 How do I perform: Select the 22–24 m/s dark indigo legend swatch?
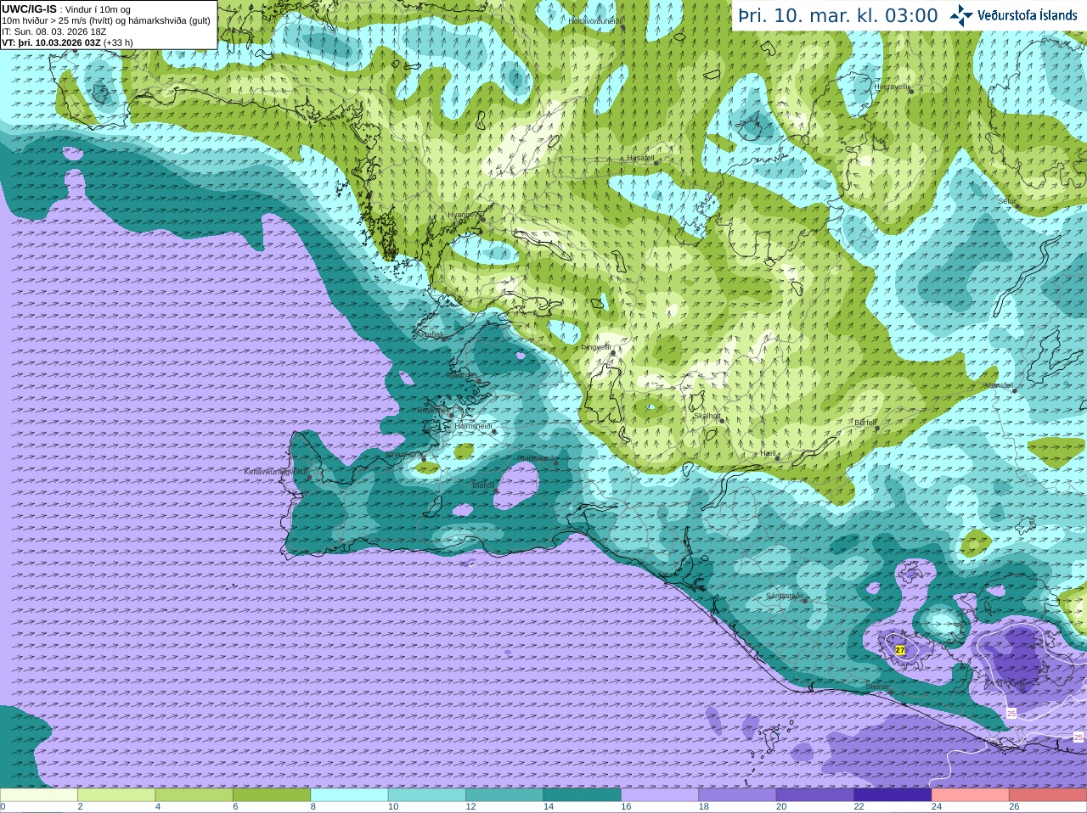pyautogui.click(x=893, y=795)
